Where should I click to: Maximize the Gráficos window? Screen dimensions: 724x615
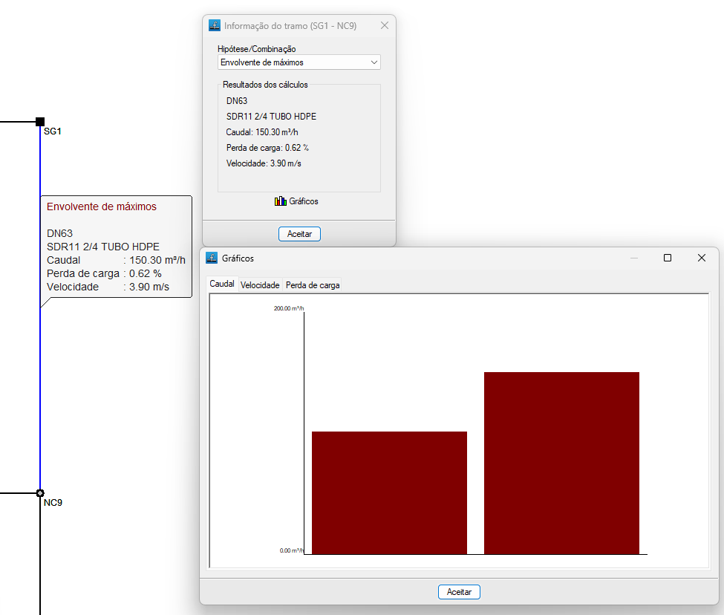tap(668, 258)
